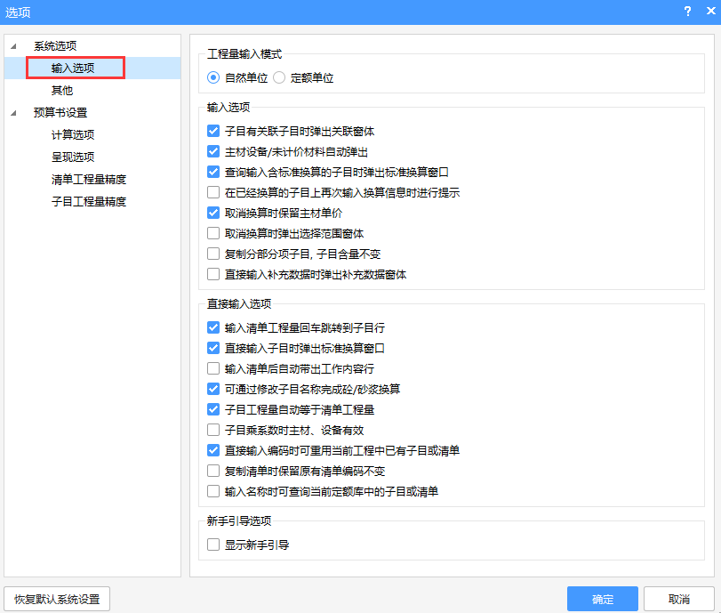Enable 取消换算时弹出选择范围窗体 checkbox
721x613 pixels.
pyautogui.click(x=213, y=234)
